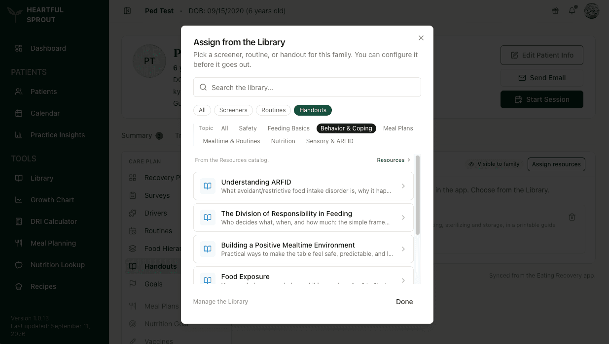Click the library results scrollbar
Viewport: 609px width, 344px height.
[418, 195]
